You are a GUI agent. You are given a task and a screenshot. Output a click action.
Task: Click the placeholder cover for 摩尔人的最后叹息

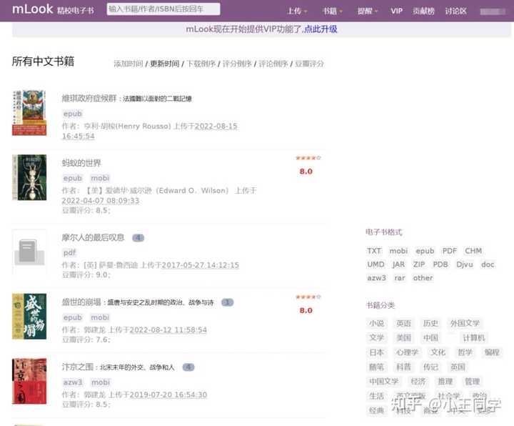point(29,252)
